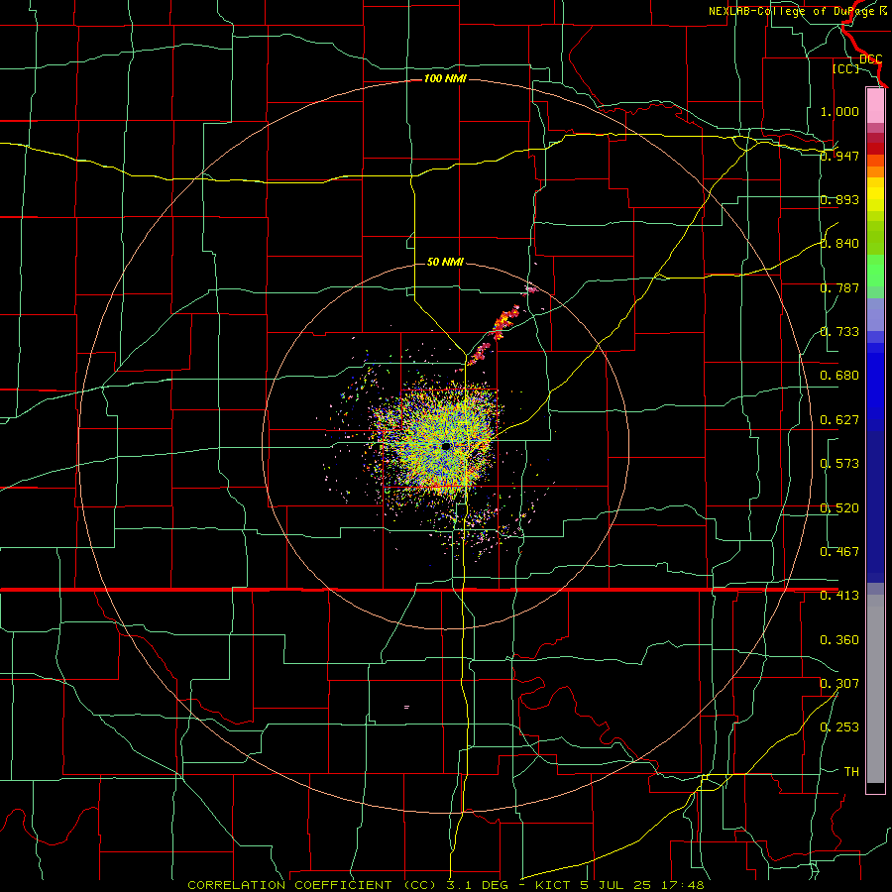
Task: Click the 50 NMI range ring label
Action: click(x=445, y=262)
